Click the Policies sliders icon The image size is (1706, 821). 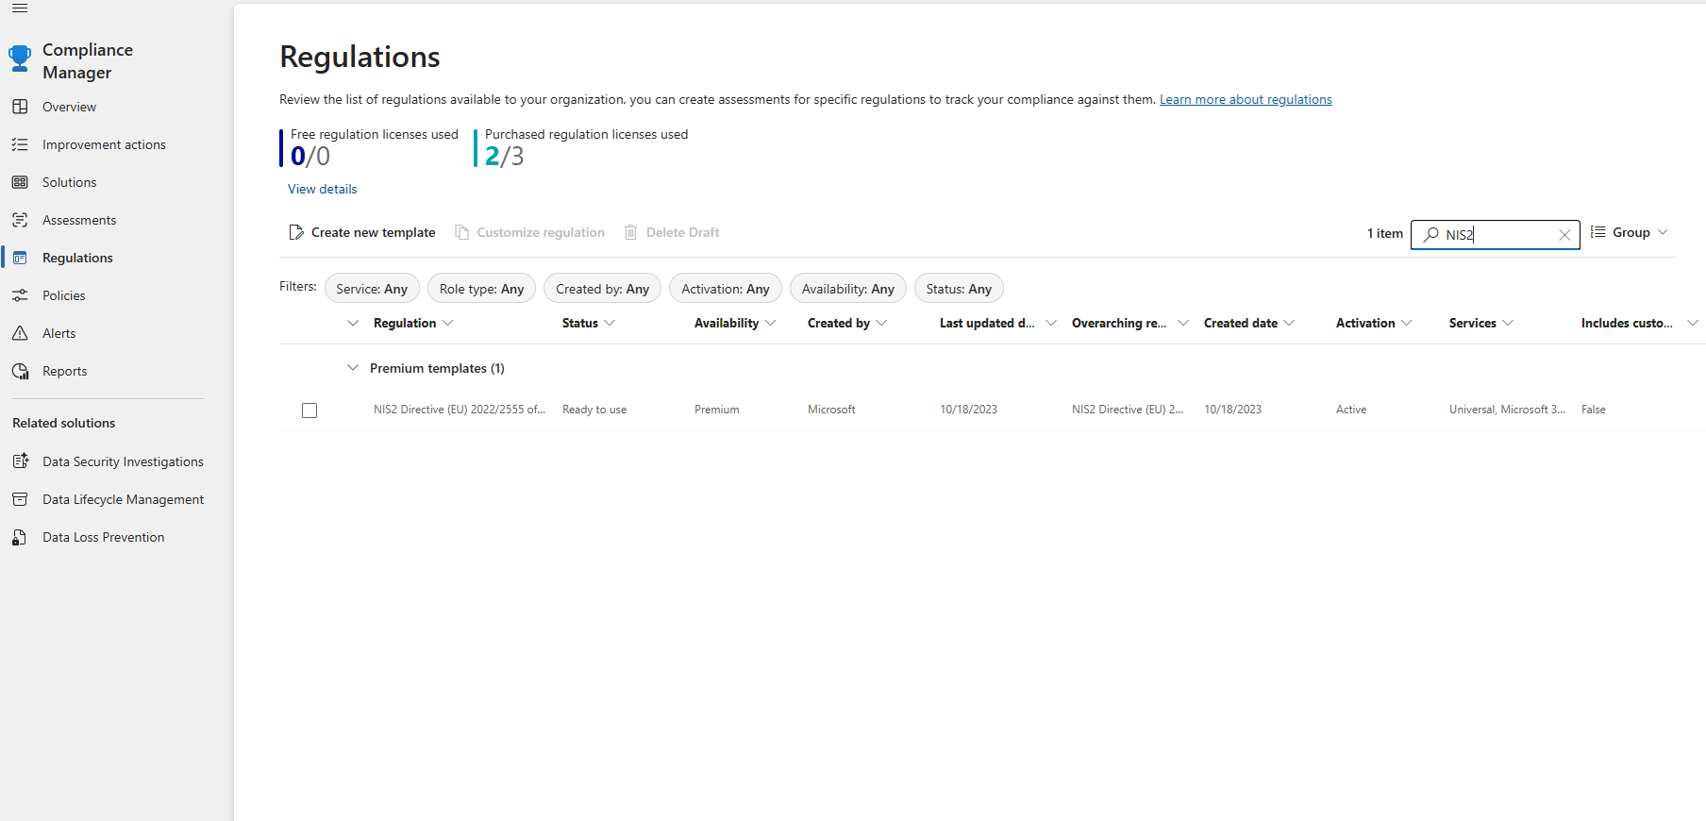pos(20,295)
